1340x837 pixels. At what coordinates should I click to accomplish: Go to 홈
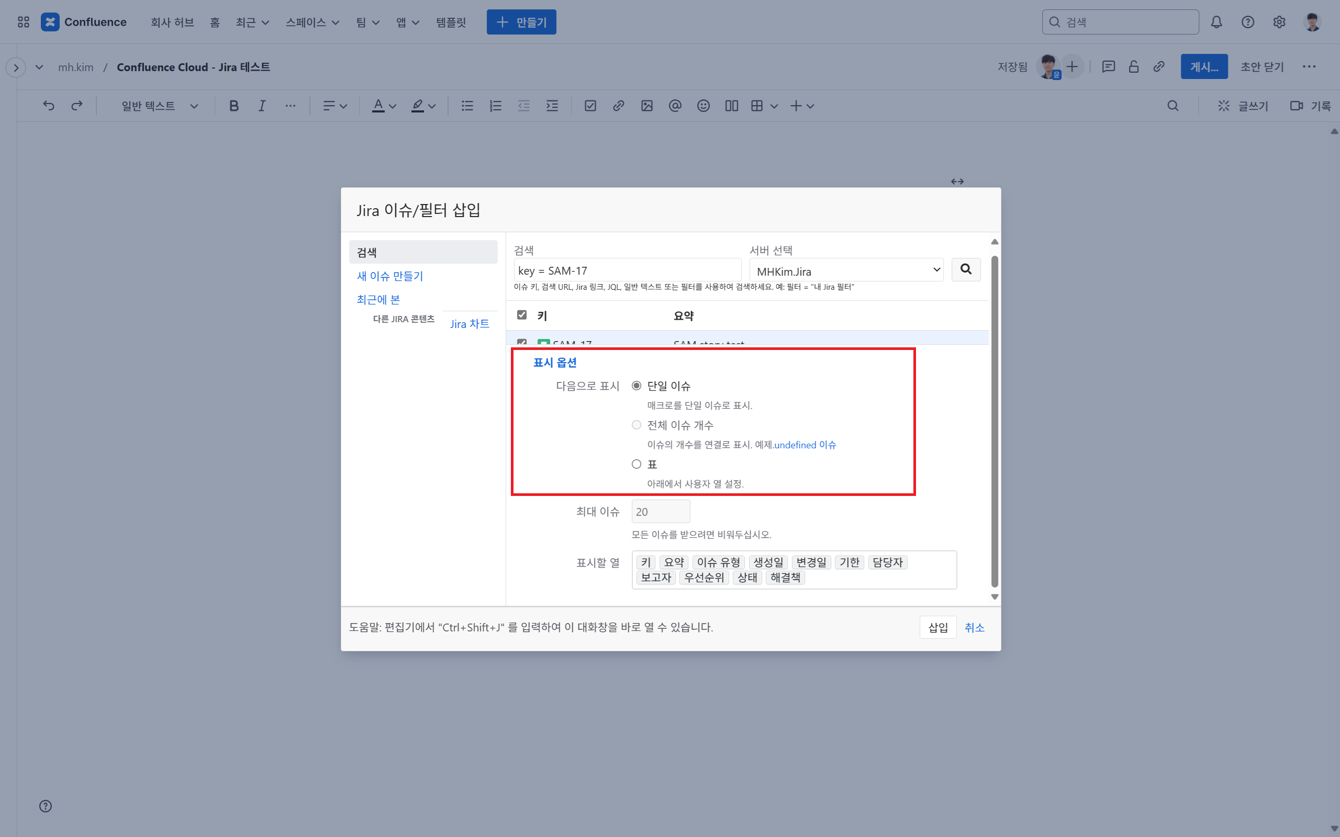[x=215, y=22]
